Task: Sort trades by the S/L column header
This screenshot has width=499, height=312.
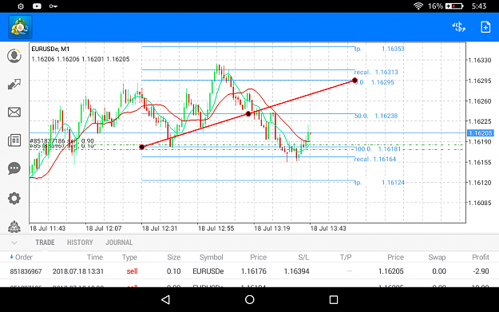Action: click(x=303, y=257)
